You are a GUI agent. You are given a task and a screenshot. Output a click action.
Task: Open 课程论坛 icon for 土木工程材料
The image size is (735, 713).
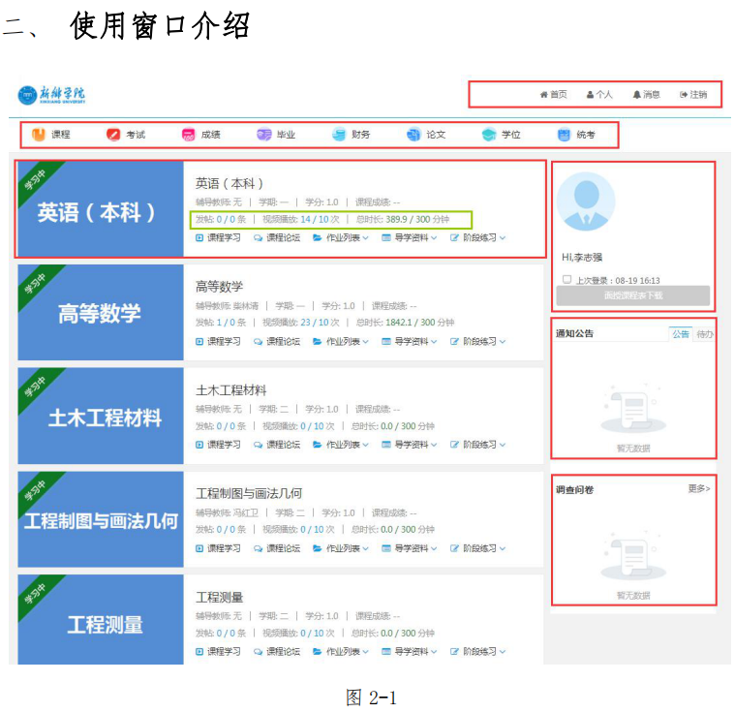[258, 445]
